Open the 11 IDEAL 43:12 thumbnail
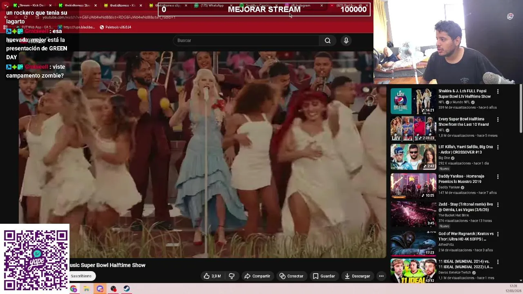The width and height of the screenshot is (523, 294). pyautogui.click(x=413, y=271)
